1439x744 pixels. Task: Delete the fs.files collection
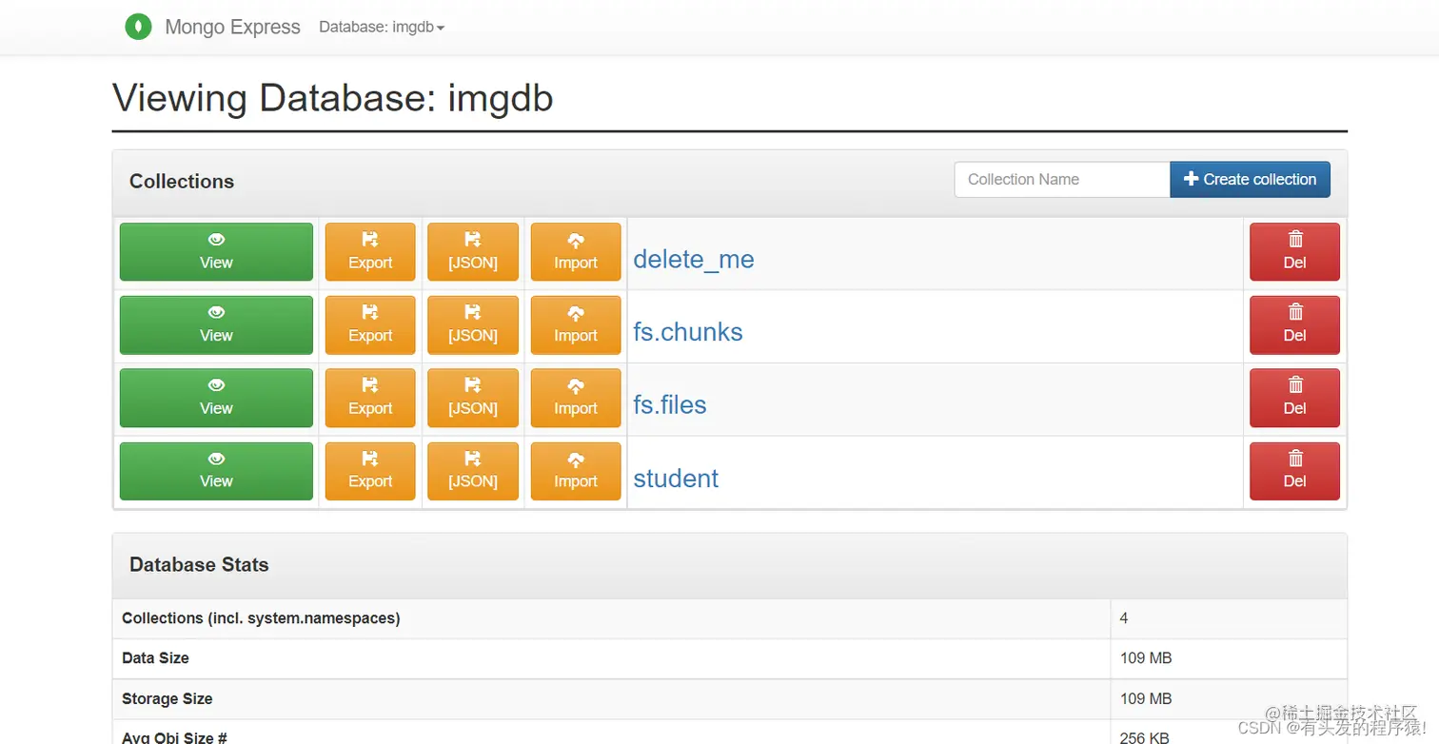tap(1294, 398)
